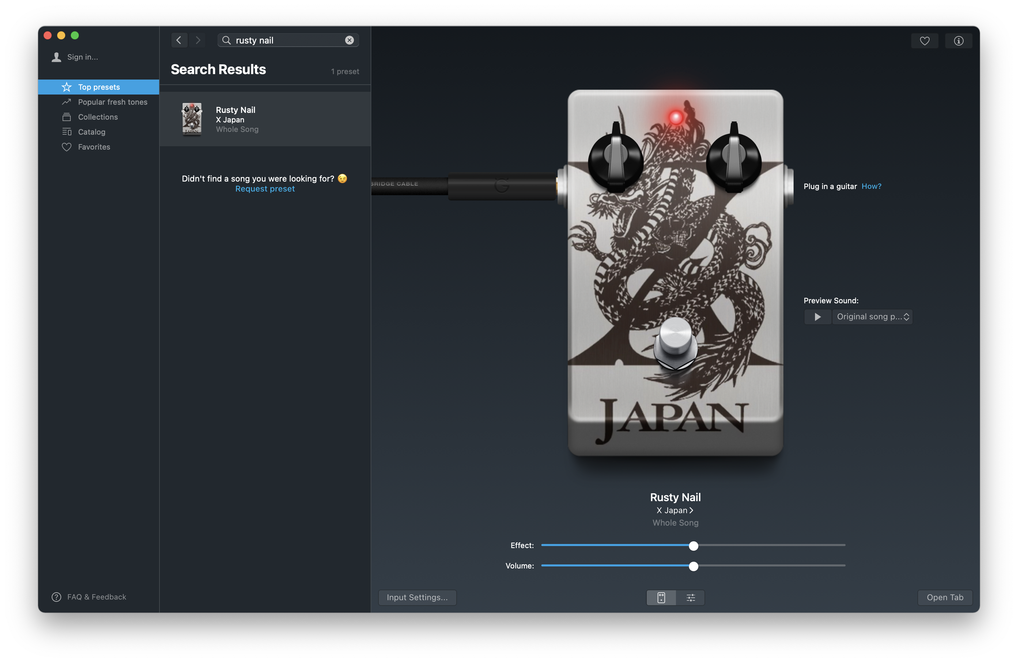The height and width of the screenshot is (663, 1018).
Task: Show preset info via the info icon
Action: click(x=958, y=41)
